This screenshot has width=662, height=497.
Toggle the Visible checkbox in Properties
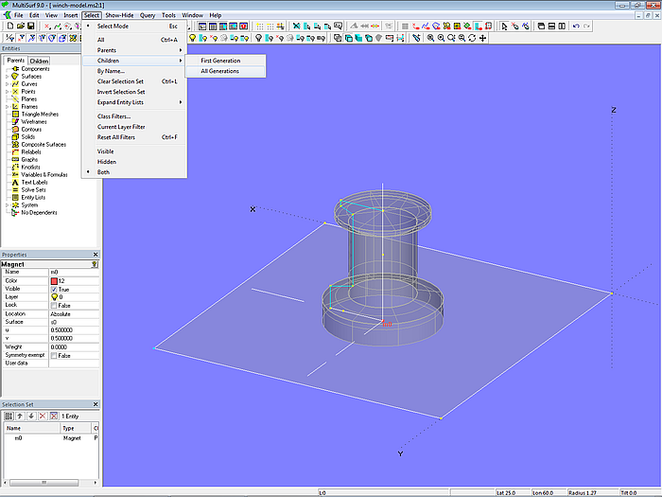pyautogui.click(x=54, y=289)
